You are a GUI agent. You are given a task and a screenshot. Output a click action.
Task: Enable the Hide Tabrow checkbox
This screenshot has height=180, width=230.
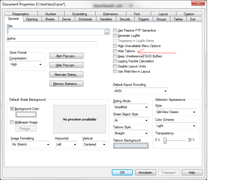tap(115, 51)
